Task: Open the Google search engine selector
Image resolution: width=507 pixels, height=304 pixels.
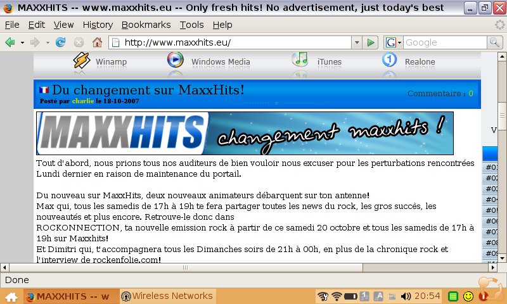Action: point(393,42)
